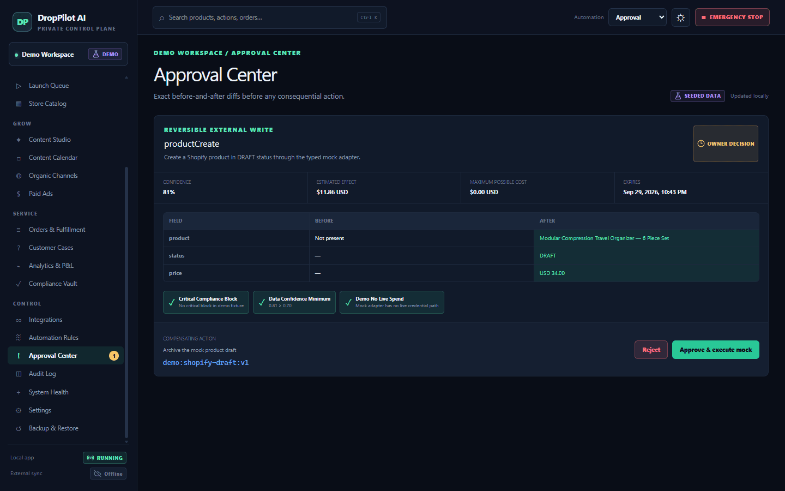Screen dimensions: 785x491
Task: Click the Customer Cases question icon
Action: [19, 248]
